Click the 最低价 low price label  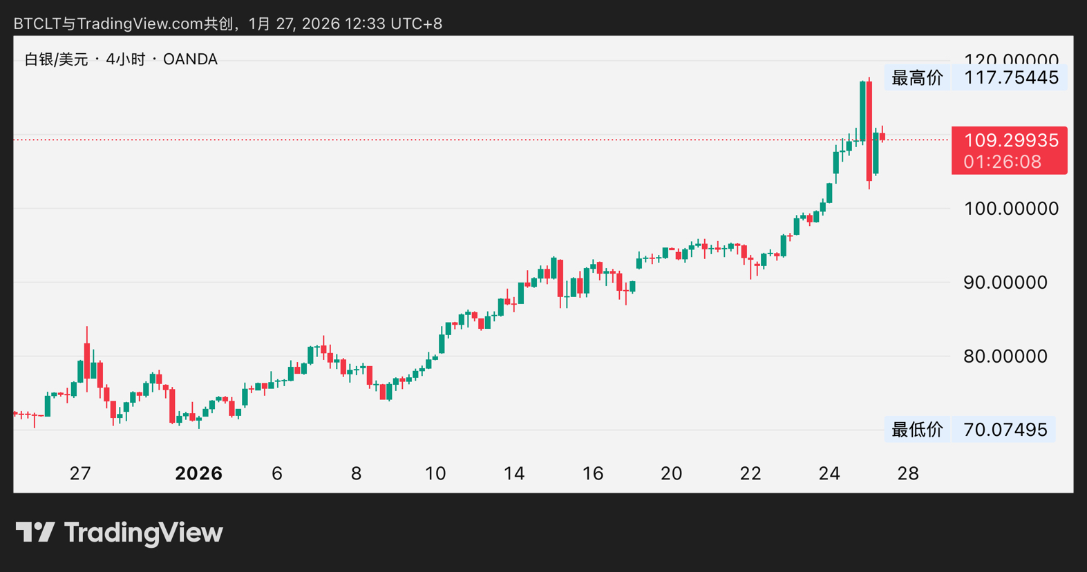pos(917,430)
